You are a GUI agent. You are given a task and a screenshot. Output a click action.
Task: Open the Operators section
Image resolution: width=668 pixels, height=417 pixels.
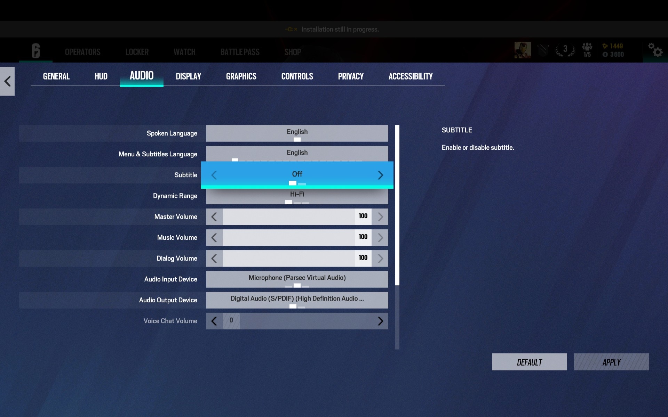coord(82,51)
